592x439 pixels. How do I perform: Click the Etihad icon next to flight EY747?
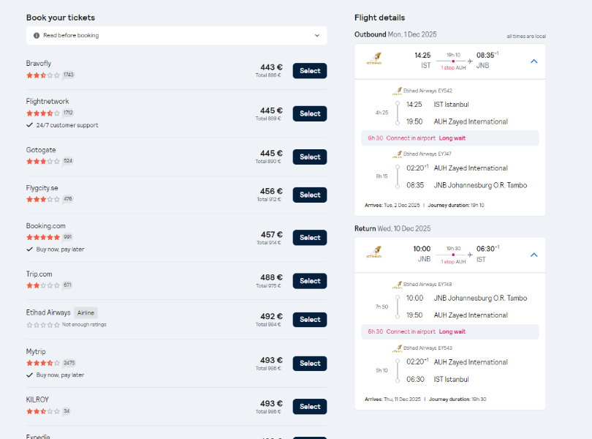coord(397,154)
